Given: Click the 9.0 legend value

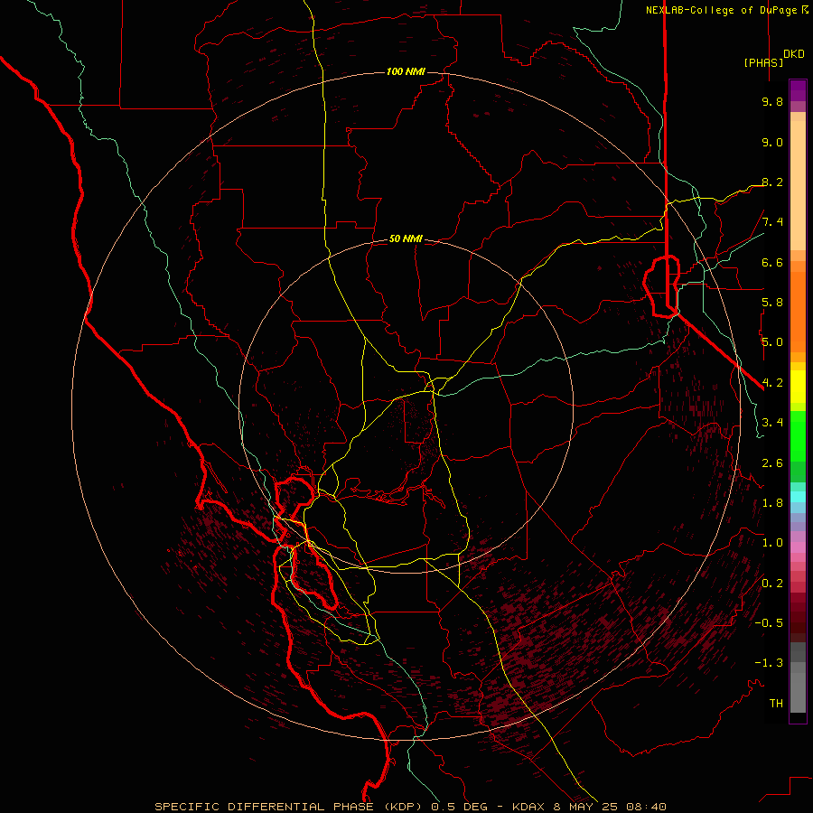Looking at the screenshot, I should click(x=772, y=142).
